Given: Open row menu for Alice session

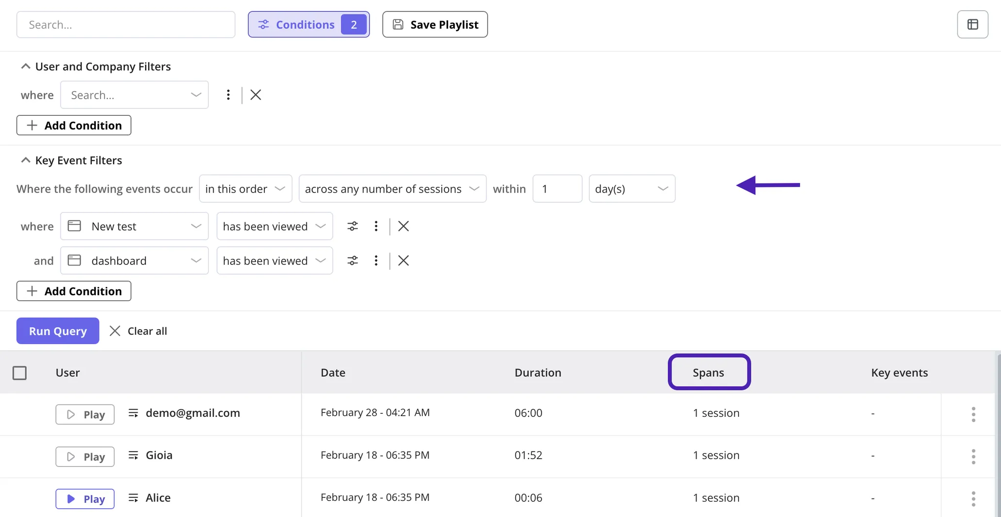Looking at the screenshot, I should (973, 499).
